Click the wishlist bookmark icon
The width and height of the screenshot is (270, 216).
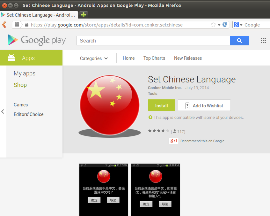pos(187,105)
